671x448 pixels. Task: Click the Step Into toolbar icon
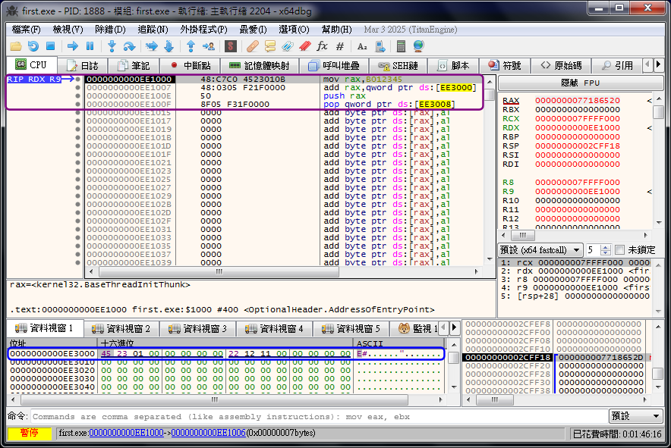[x=112, y=46]
